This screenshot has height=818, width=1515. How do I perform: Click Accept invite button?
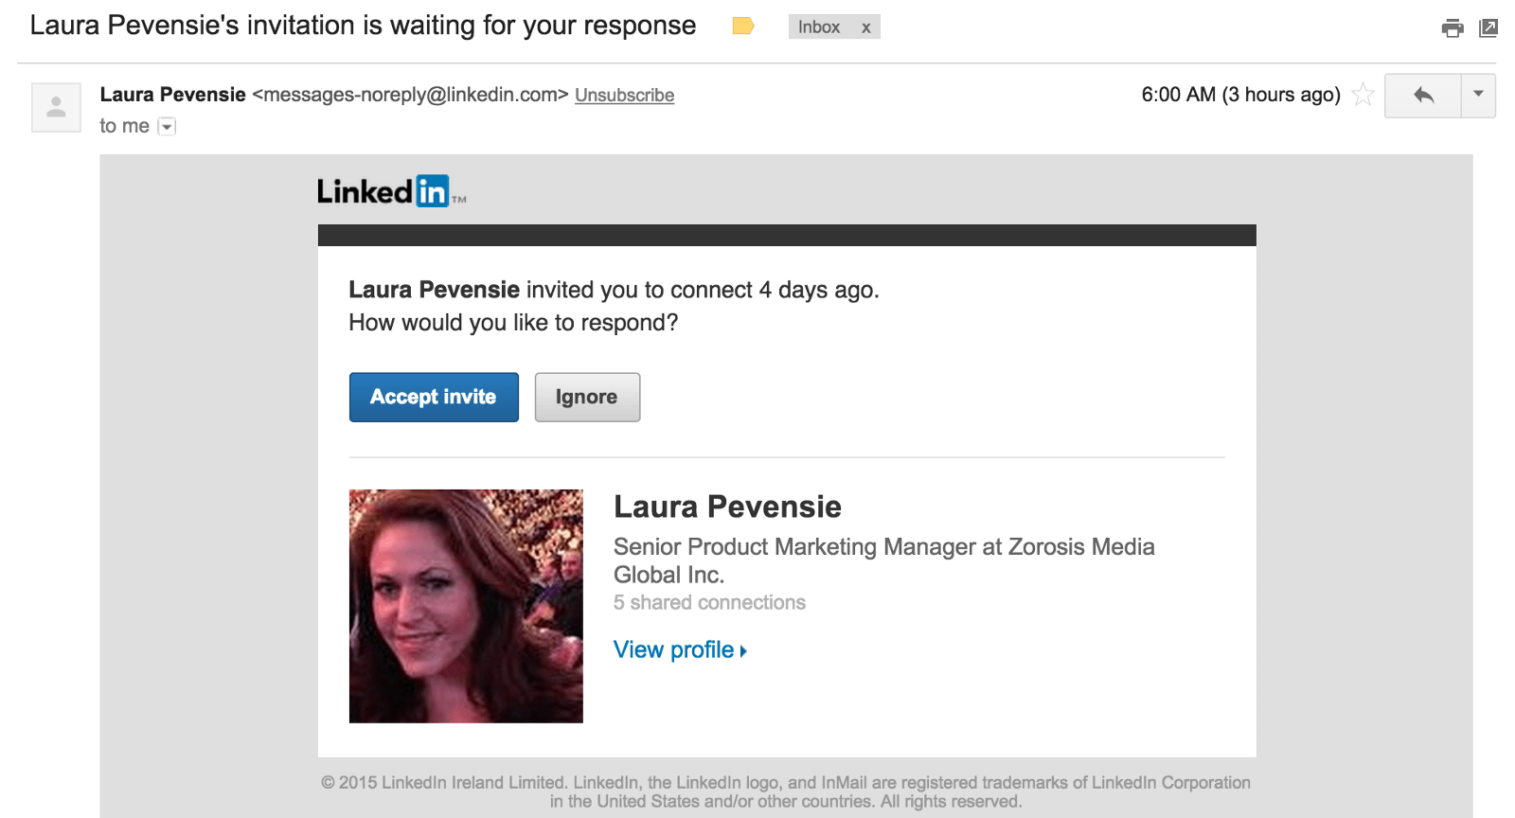(x=434, y=397)
